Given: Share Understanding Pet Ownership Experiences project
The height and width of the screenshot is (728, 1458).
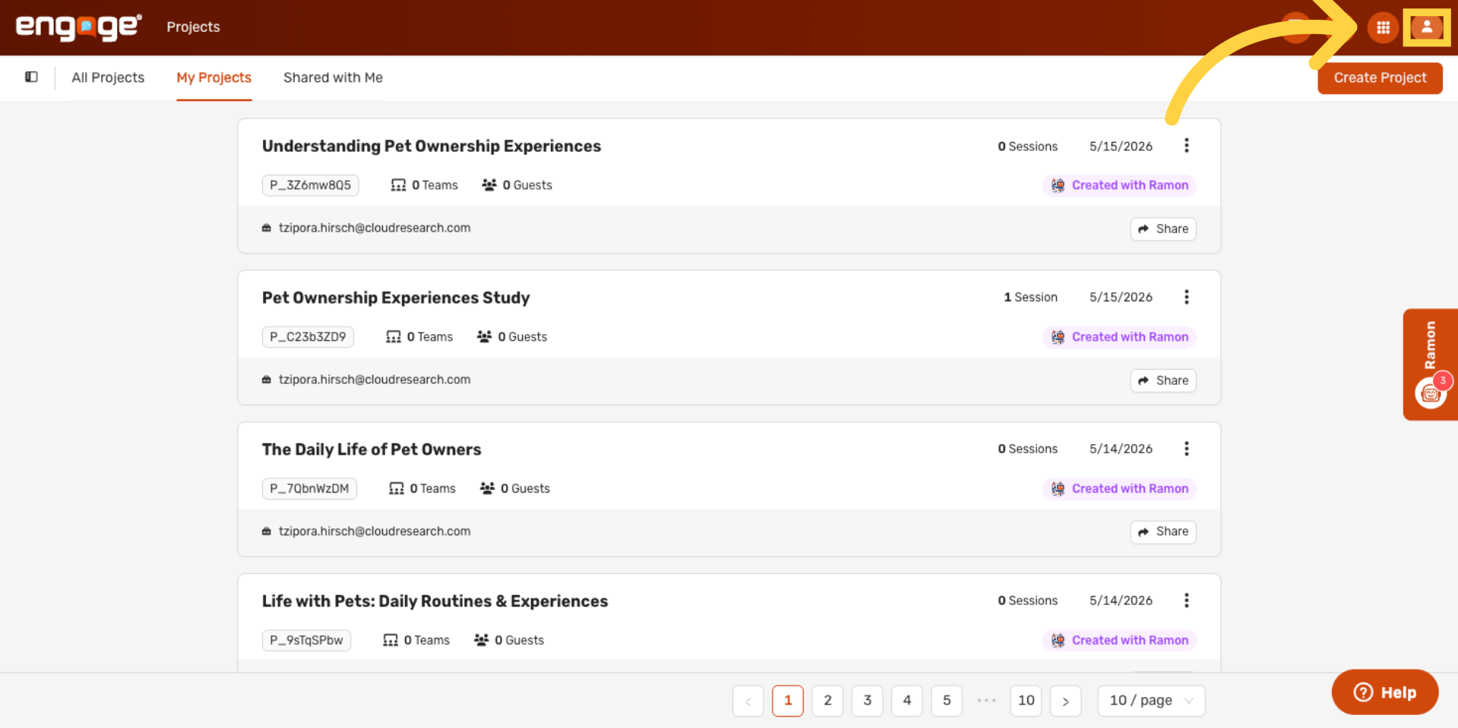Looking at the screenshot, I should pyautogui.click(x=1163, y=228).
